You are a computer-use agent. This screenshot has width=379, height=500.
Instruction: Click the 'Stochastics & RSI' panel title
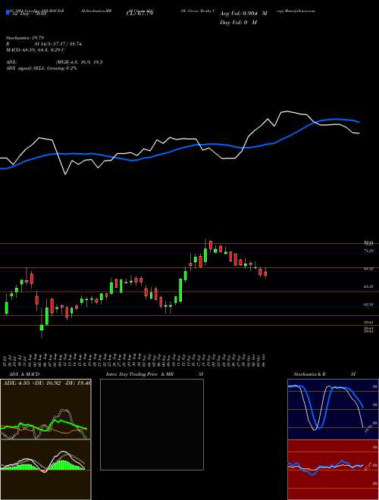pyautogui.click(x=324, y=374)
